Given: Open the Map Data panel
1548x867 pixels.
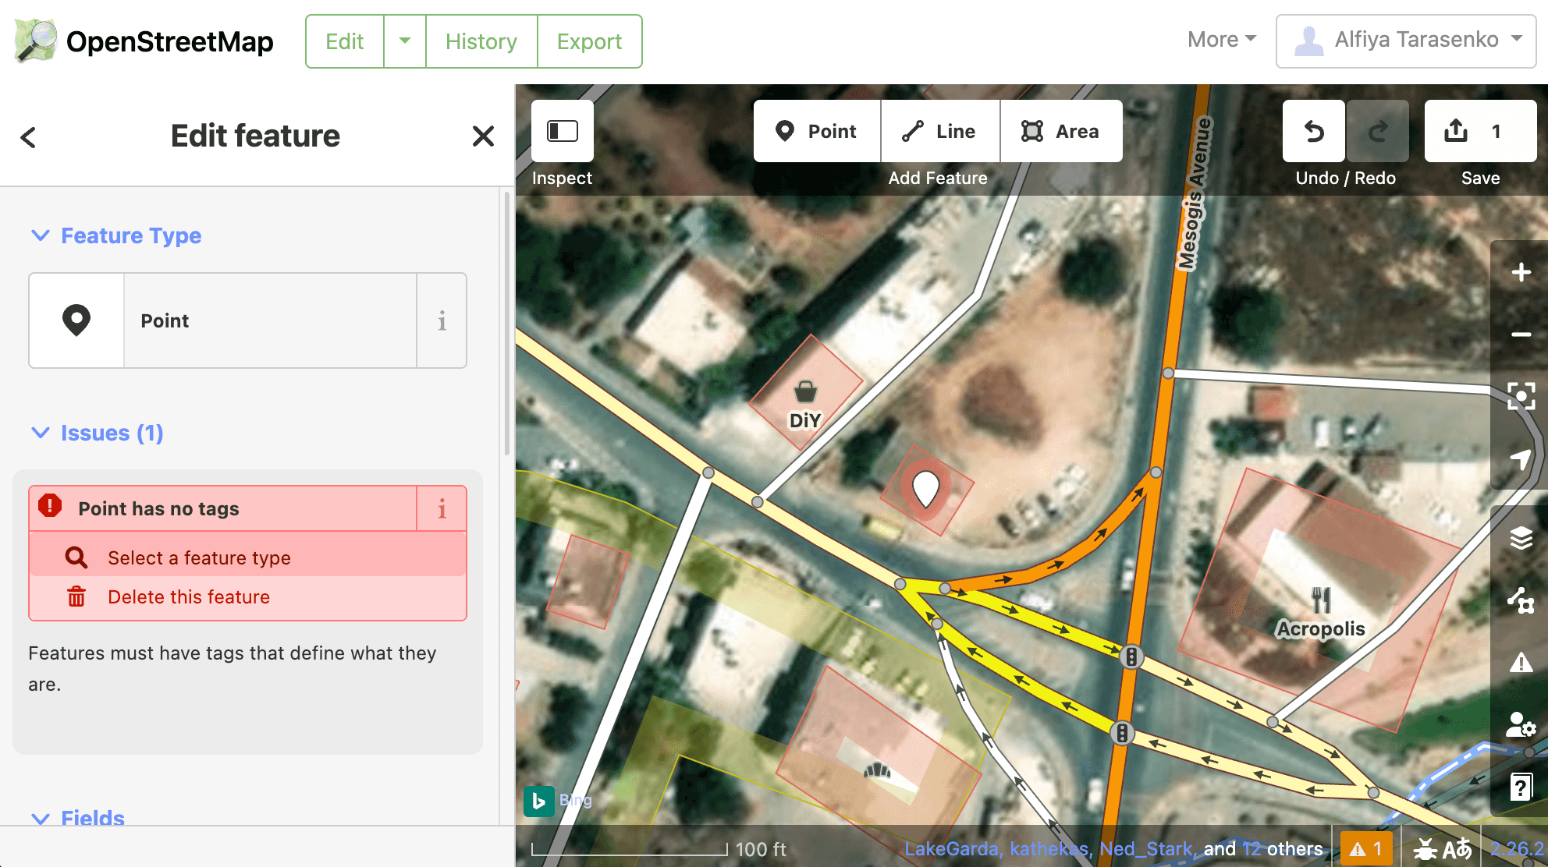Looking at the screenshot, I should [x=1520, y=600].
